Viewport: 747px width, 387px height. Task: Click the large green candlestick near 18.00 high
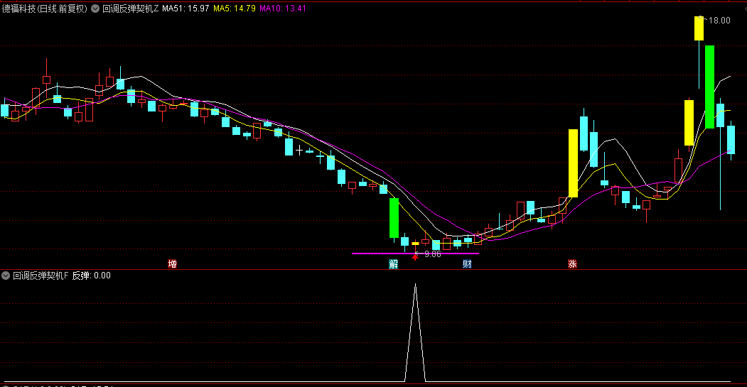pyautogui.click(x=709, y=87)
